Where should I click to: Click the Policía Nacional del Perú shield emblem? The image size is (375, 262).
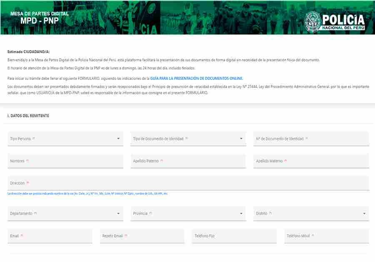point(312,21)
